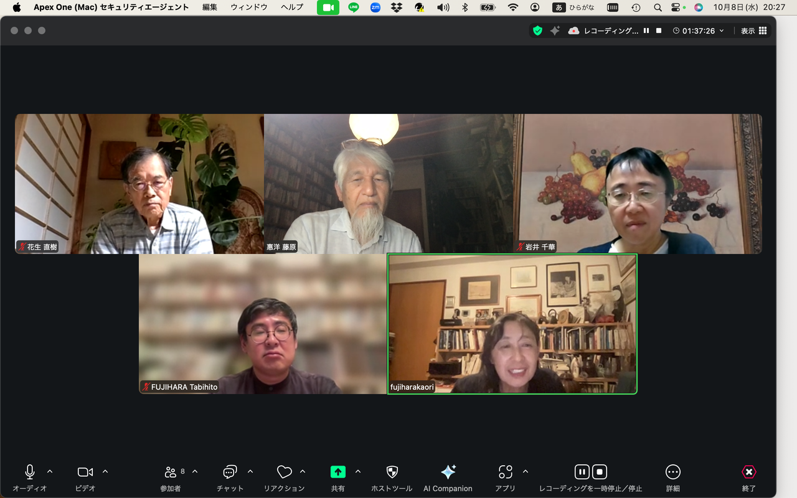Click the AI Companion sparkle in the top bar

(x=555, y=31)
